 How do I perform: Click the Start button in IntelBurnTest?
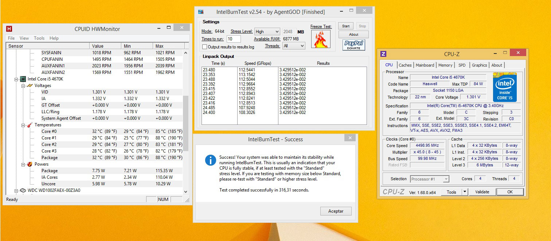(346, 26)
